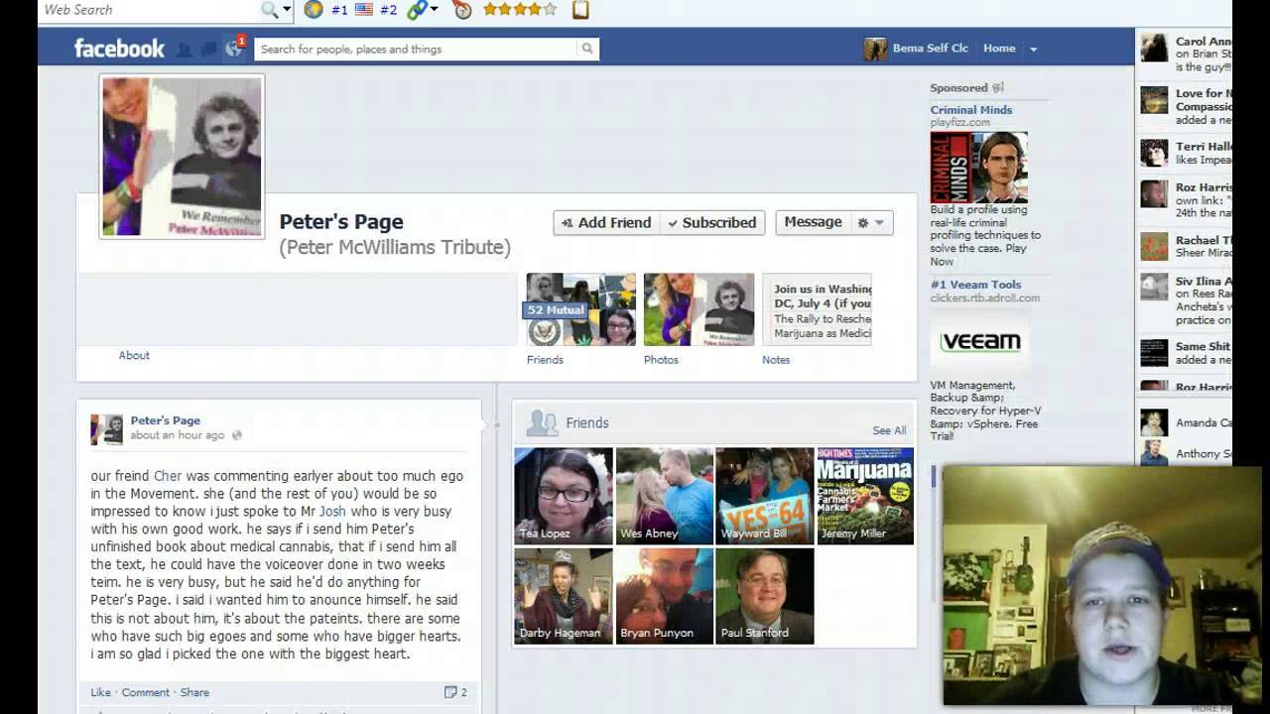Click the post privacy globe icon

click(236, 435)
